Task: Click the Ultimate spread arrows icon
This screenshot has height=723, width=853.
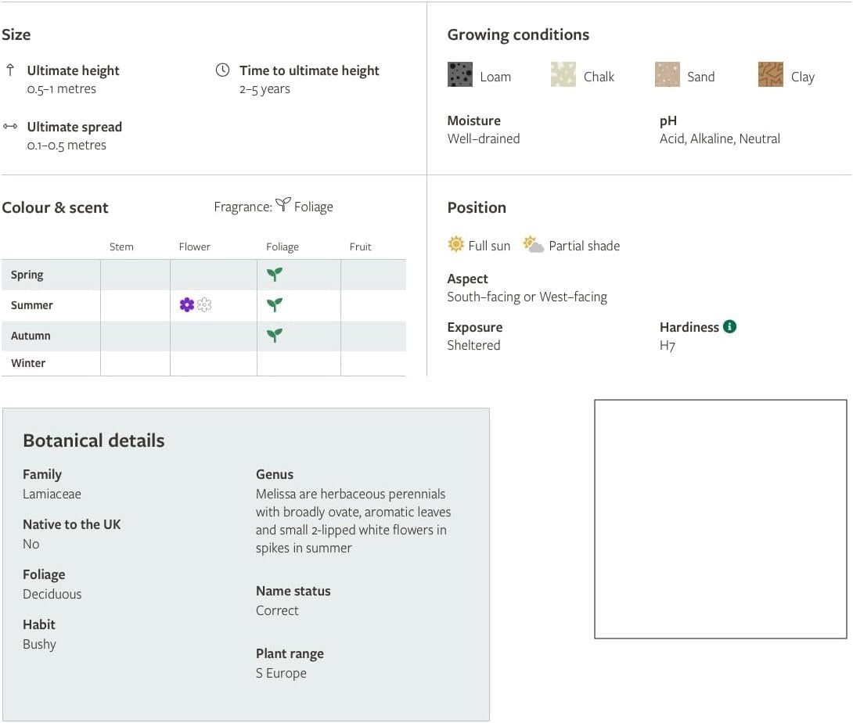Action: 10,126
